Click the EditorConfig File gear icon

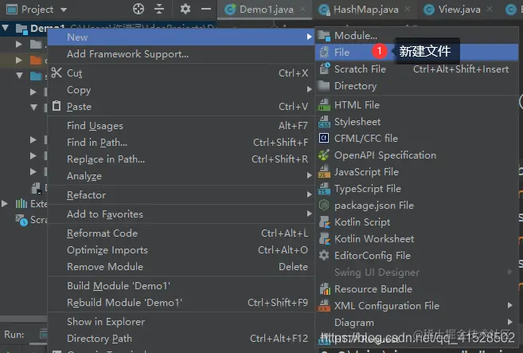click(324, 255)
